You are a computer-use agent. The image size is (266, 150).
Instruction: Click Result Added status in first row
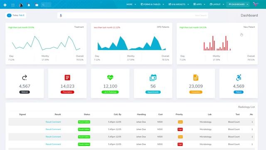point(84,122)
